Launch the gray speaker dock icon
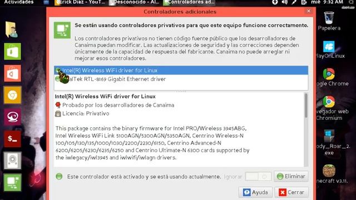 (12, 161)
